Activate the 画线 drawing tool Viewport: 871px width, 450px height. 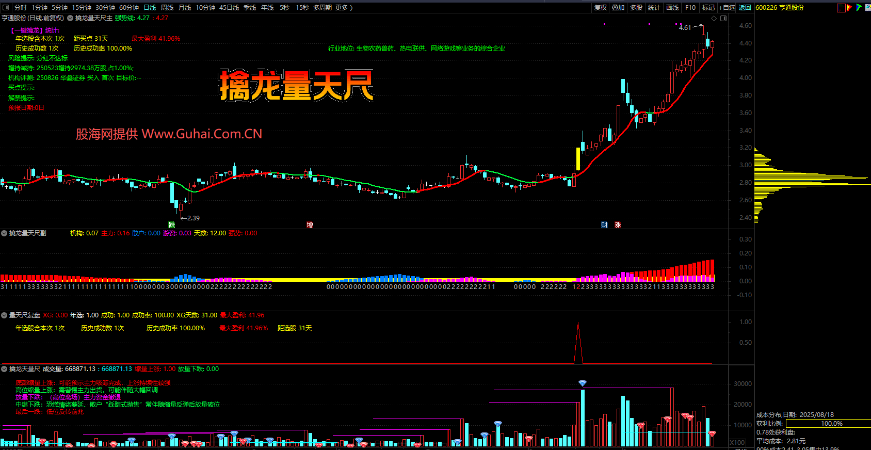672,8
